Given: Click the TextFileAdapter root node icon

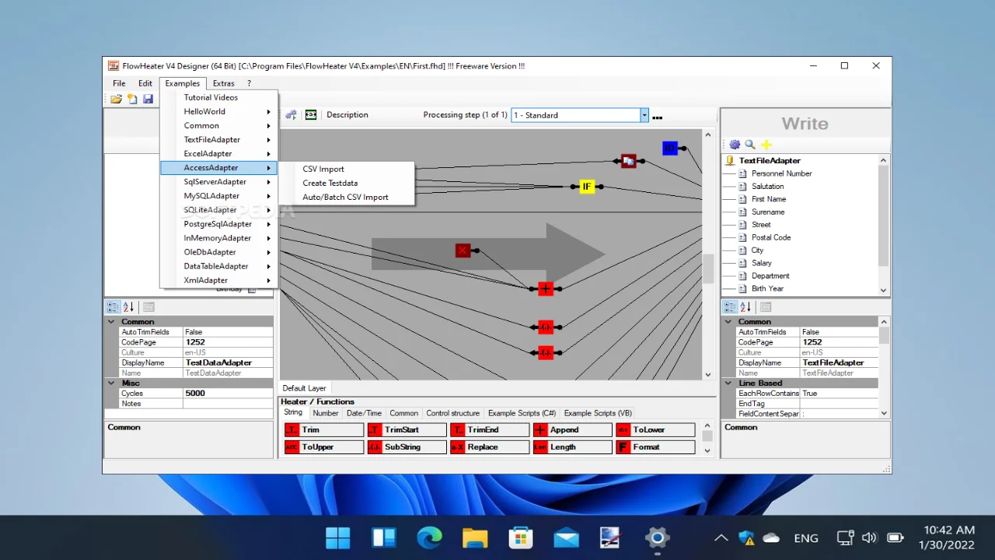Looking at the screenshot, I should point(730,160).
